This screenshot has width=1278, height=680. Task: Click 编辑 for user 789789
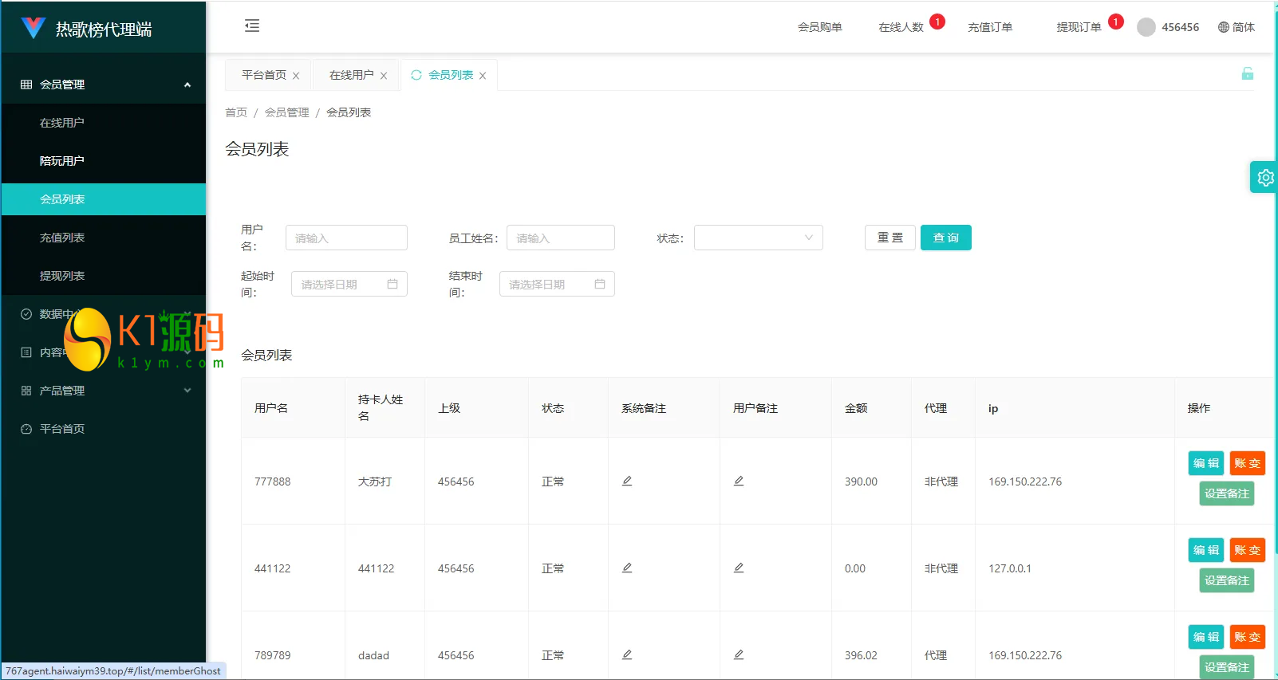pyautogui.click(x=1206, y=637)
